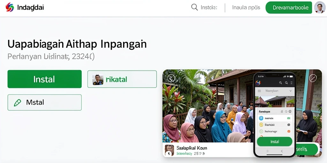
Task: Tap the app logo inside the phone mockup
Action: [x=258, y=83]
